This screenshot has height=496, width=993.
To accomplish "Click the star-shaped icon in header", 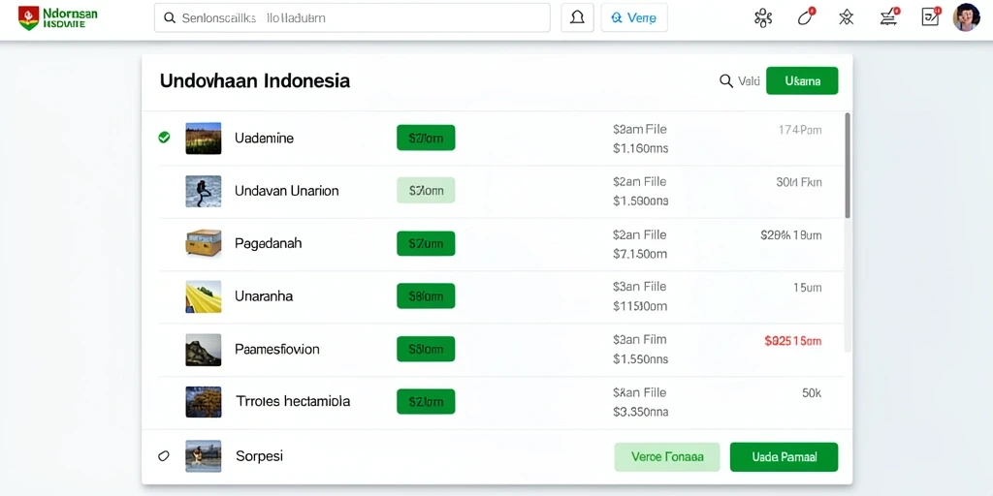I will [846, 17].
